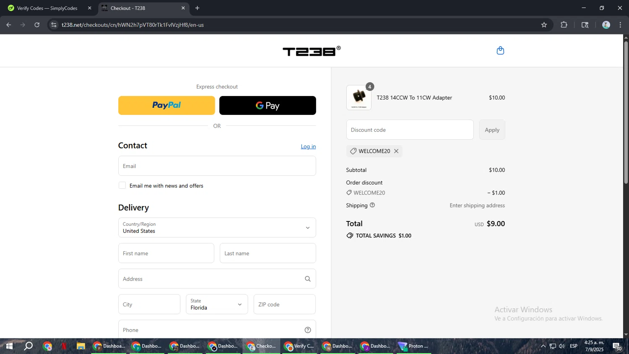Screen dimensions: 629x354
Task: Reload the checkout page
Action: tap(37, 25)
